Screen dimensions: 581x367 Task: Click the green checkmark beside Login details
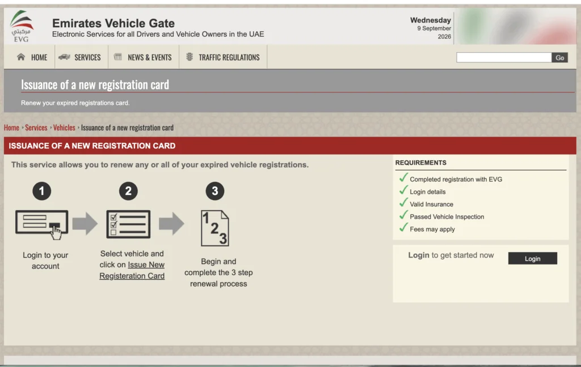coord(403,190)
